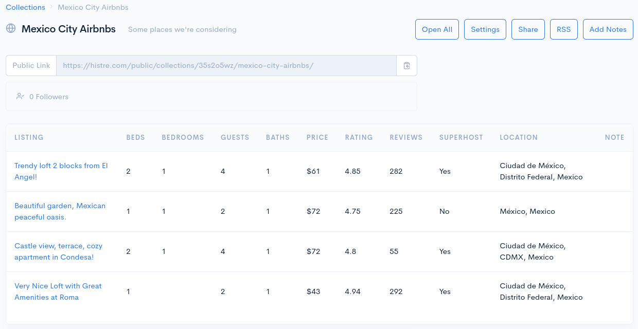Click Mexico City Airbnbs breadcrumb text

click(93, 7)
